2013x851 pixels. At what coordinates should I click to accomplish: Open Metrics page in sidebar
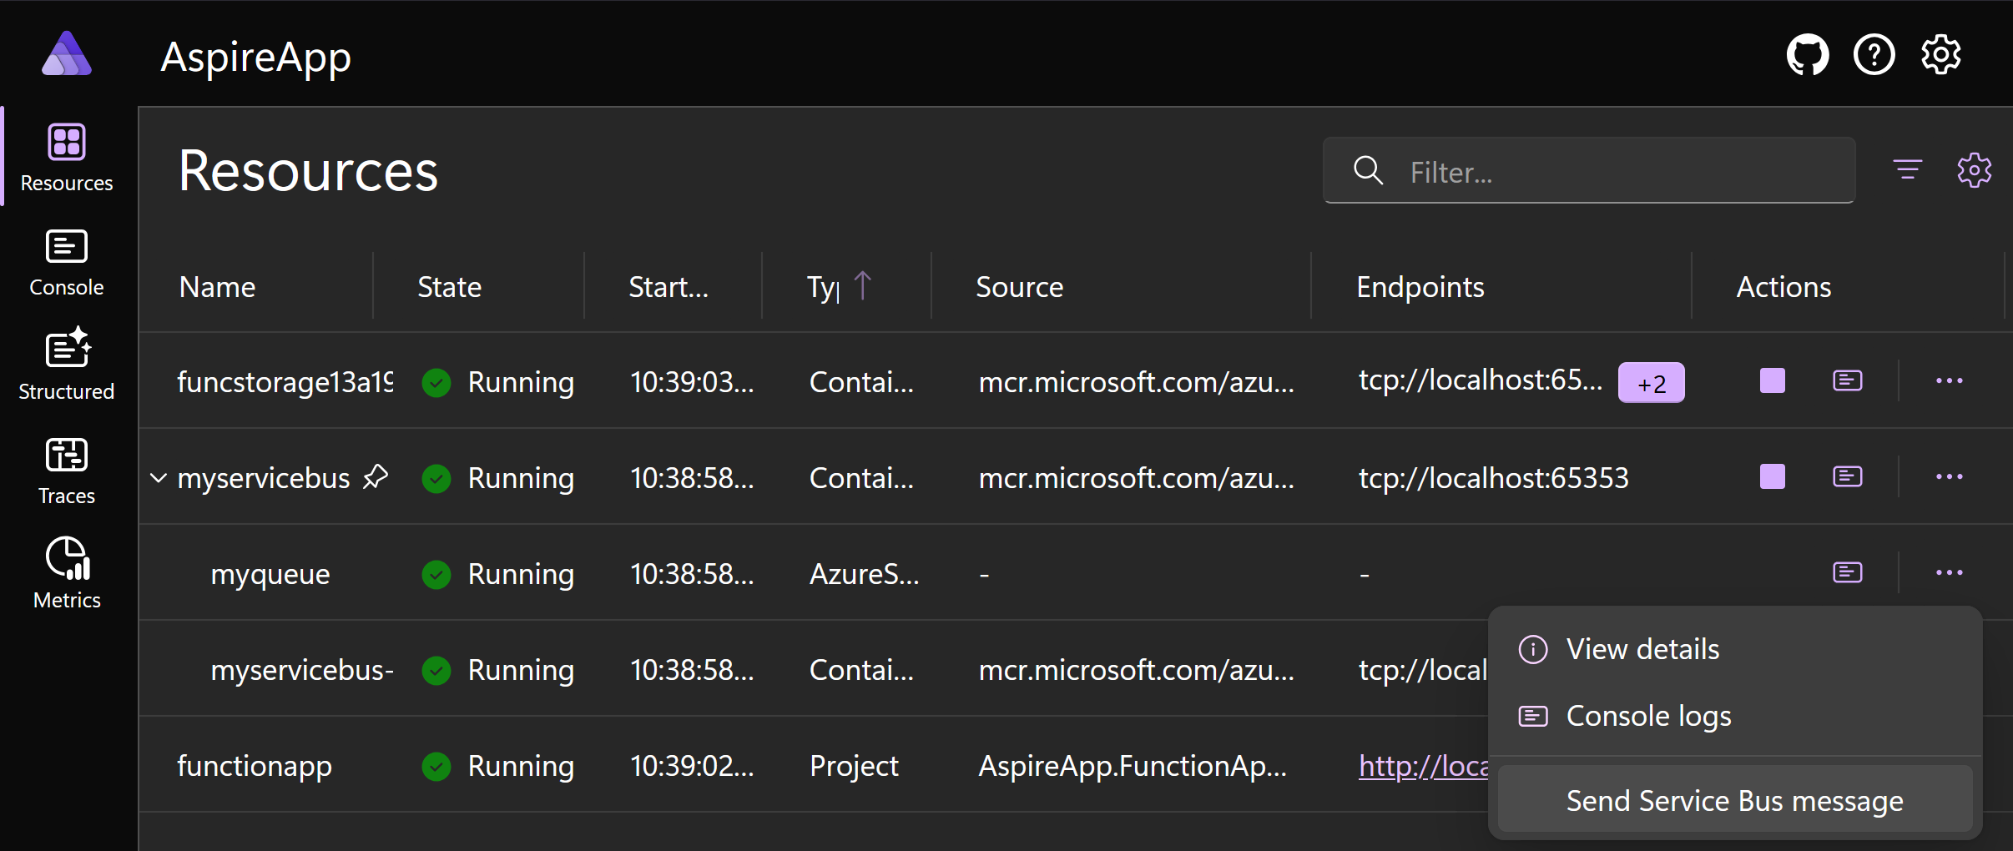67,574
